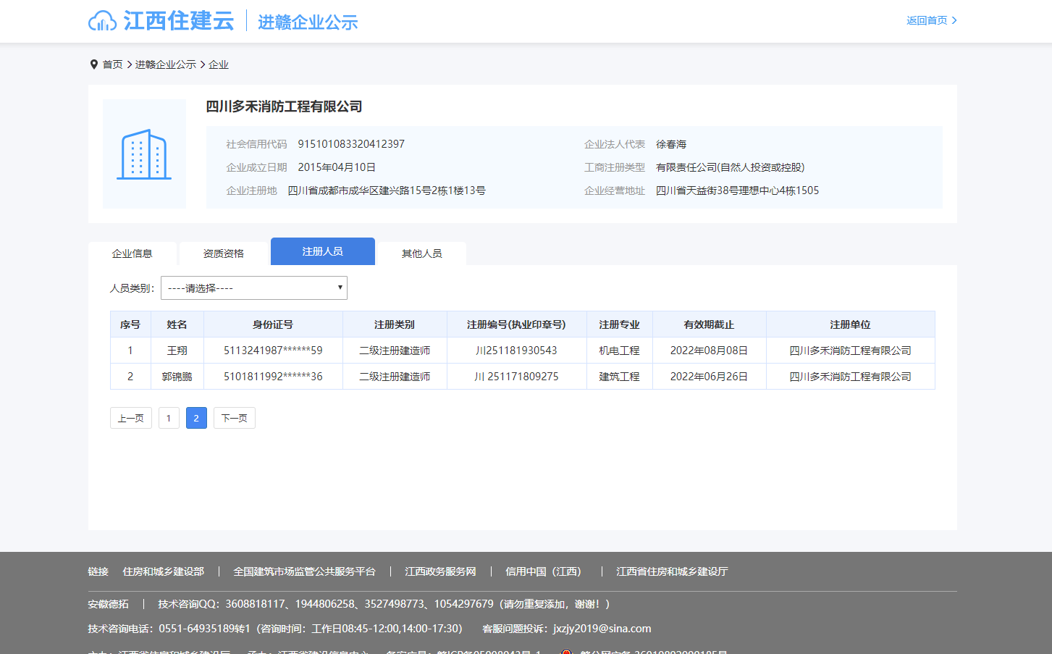The image size is (1052, 654).
Task: Click the row for 王翔 in table
Action: point(177,351)
